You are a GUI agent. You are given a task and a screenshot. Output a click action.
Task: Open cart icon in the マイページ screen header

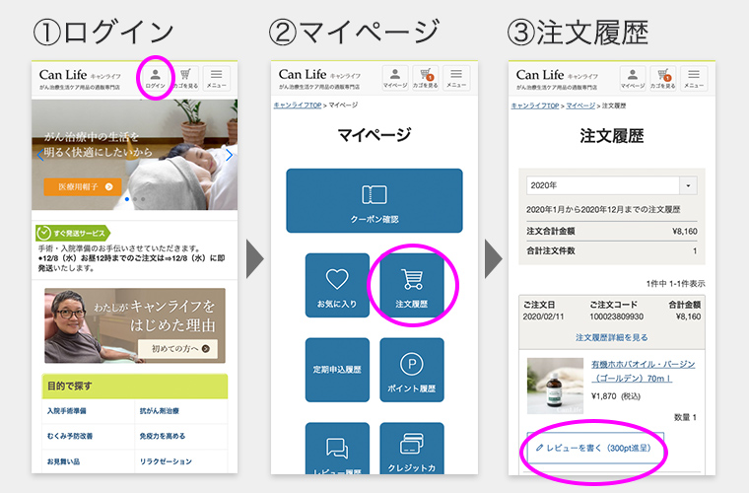coord(425,78)
